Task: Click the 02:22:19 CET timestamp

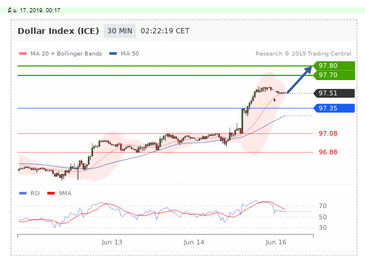Action: (165, 31)
